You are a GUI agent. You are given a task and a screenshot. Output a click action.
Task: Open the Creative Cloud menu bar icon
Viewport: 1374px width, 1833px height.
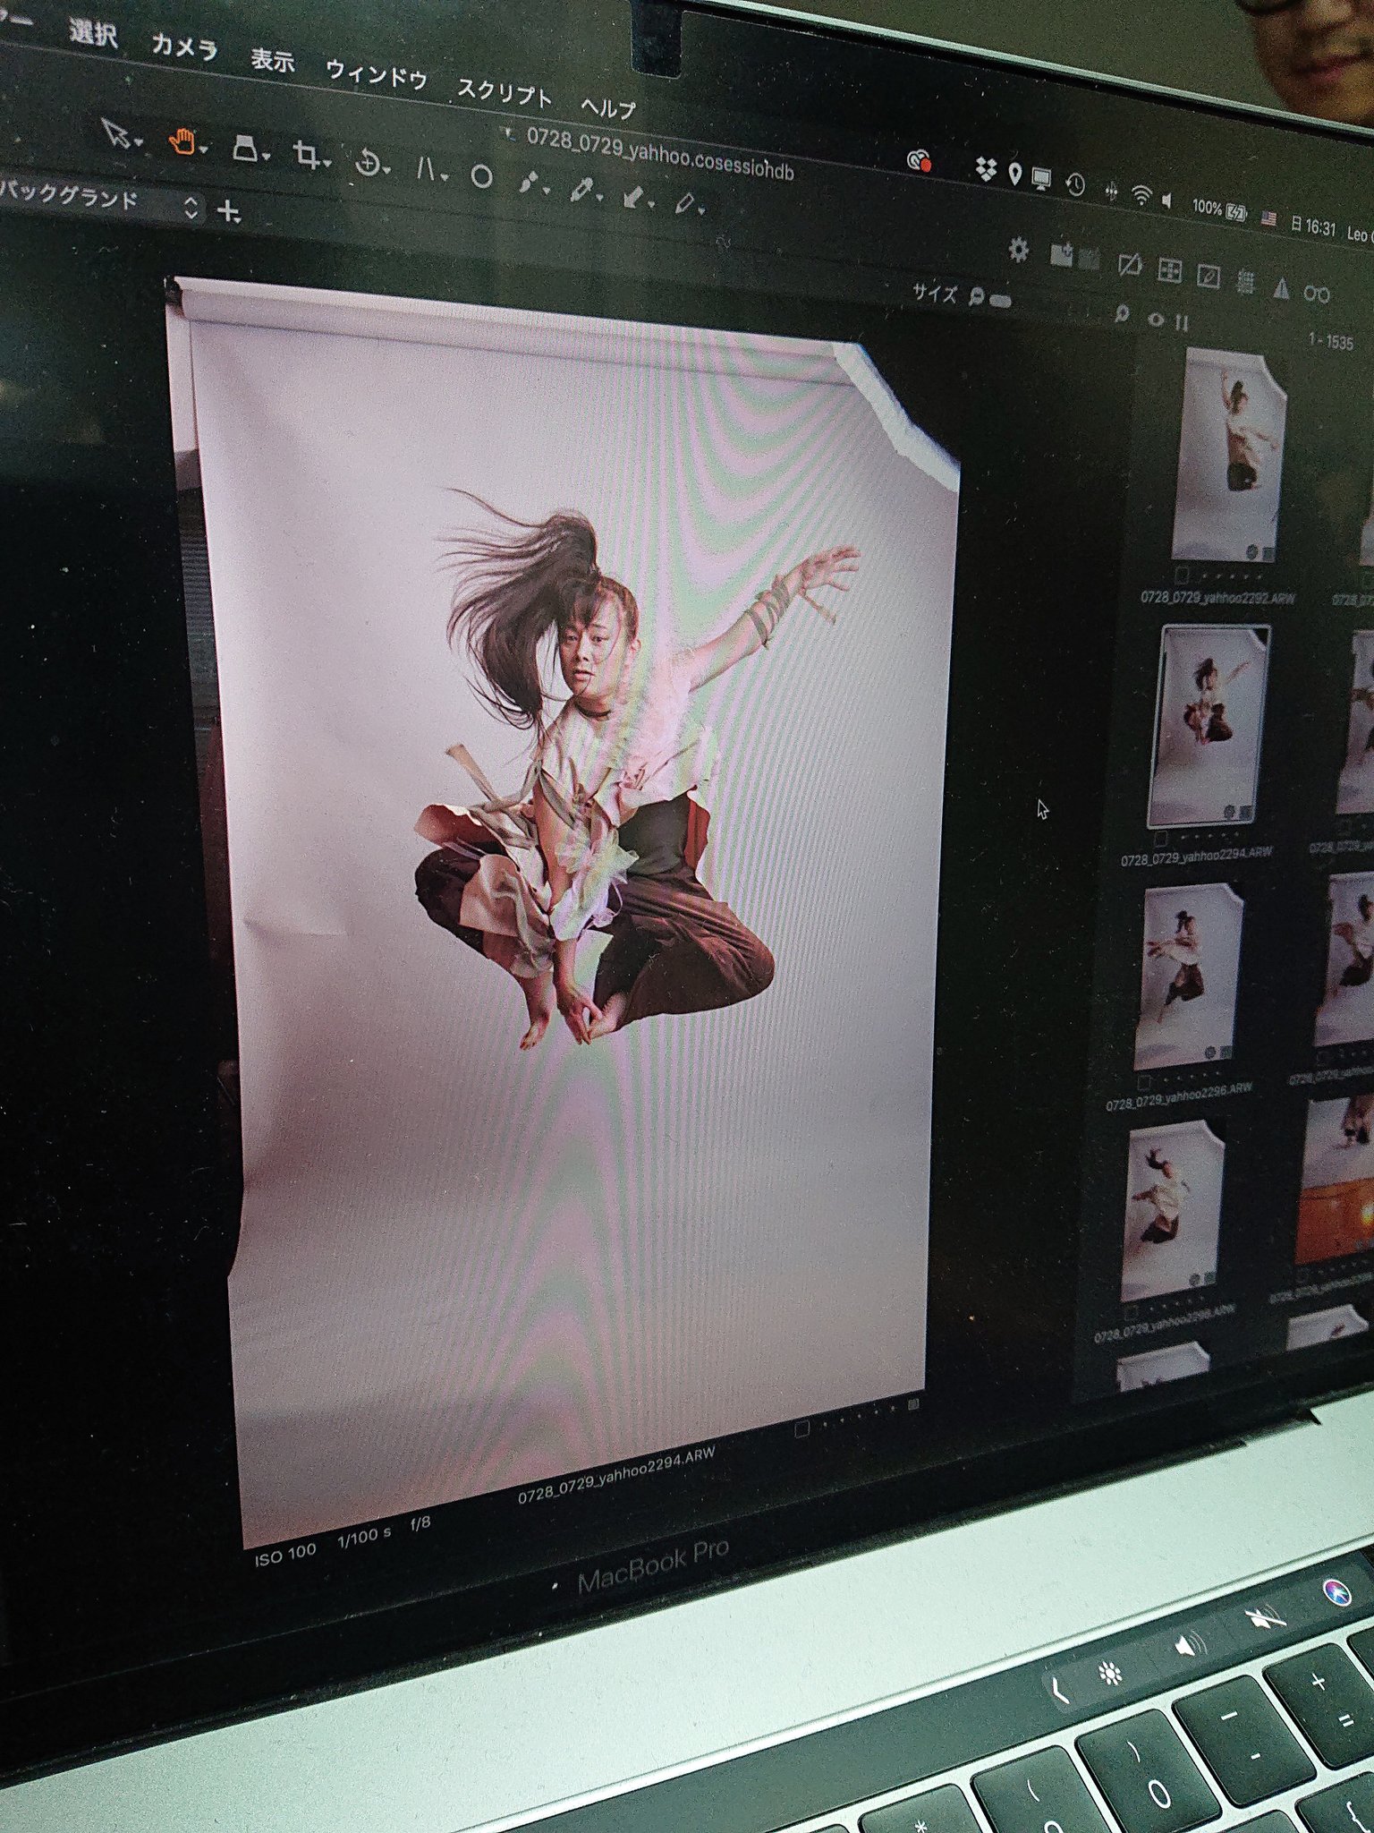tap(919, 161)
